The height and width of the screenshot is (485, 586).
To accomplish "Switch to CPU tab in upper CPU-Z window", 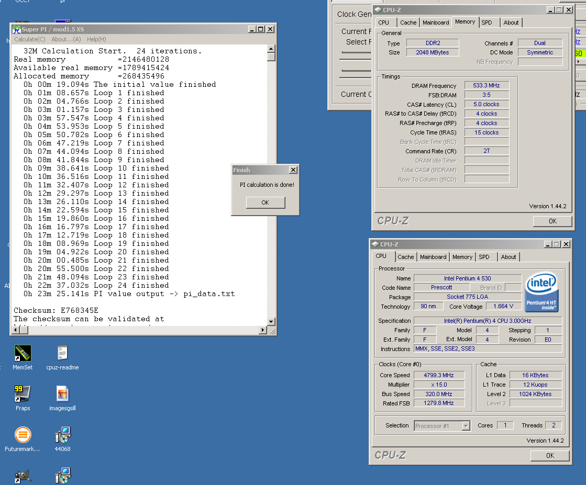I will tap(384, 22).
